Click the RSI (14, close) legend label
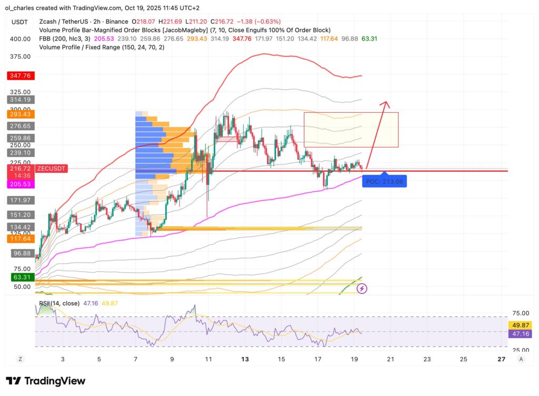539x396 pixels. coord(59,303)
